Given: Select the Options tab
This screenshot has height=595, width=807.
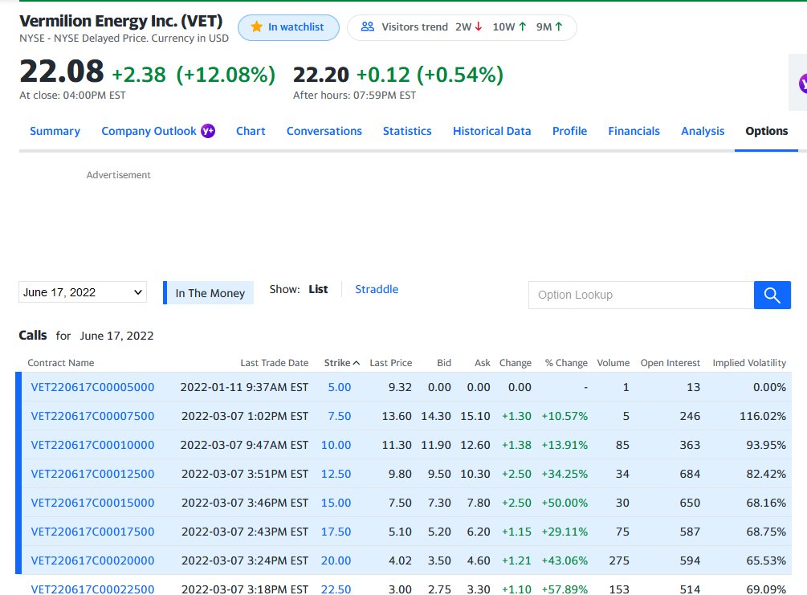Looking at the screenshot, I should click(x=766, y=131).
